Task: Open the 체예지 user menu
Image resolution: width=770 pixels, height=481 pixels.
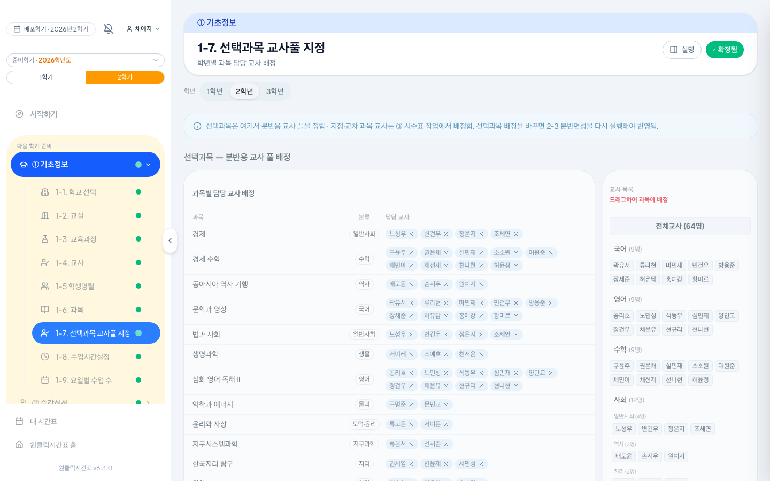Action: (143, 29)
